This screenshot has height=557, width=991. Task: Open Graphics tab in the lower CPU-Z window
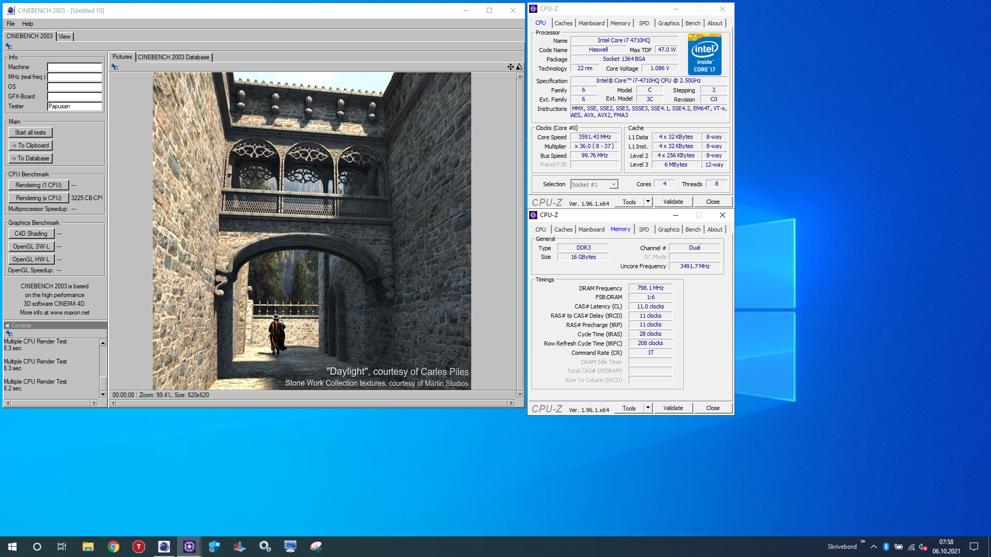coord(668,230)
